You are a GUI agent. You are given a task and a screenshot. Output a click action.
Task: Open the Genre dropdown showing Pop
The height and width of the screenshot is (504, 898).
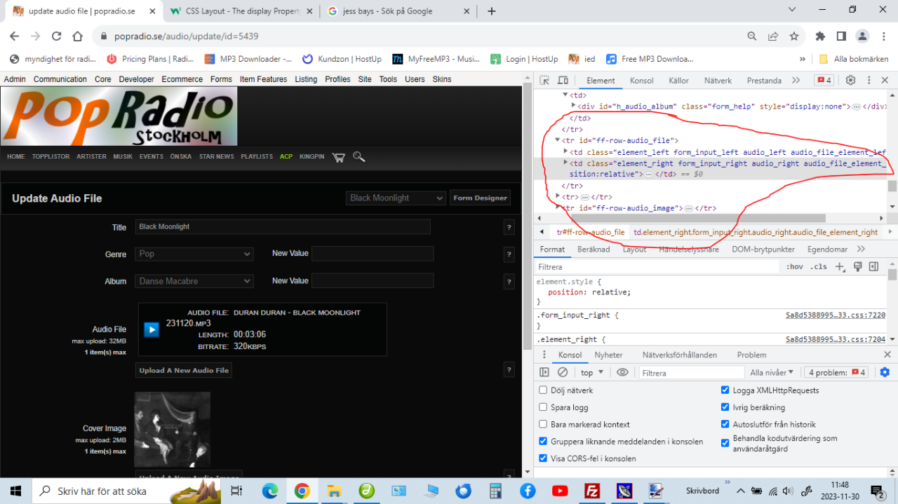click(194, 254)
